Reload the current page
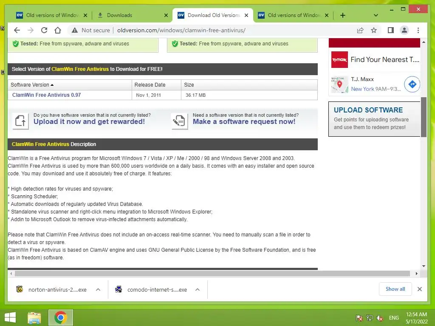Image resolution: width=435 pixels, height=326 pixels. [x=44, y=30]
